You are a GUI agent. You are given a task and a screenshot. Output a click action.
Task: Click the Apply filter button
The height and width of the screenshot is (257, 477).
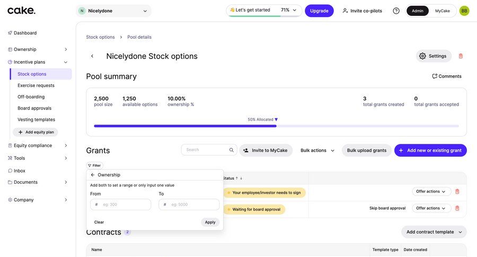pos(210,222)
